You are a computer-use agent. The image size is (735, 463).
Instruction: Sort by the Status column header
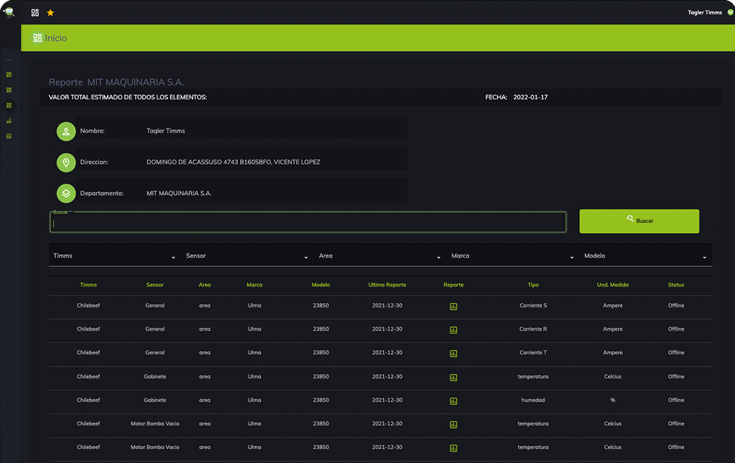click(x=676, y=285)
